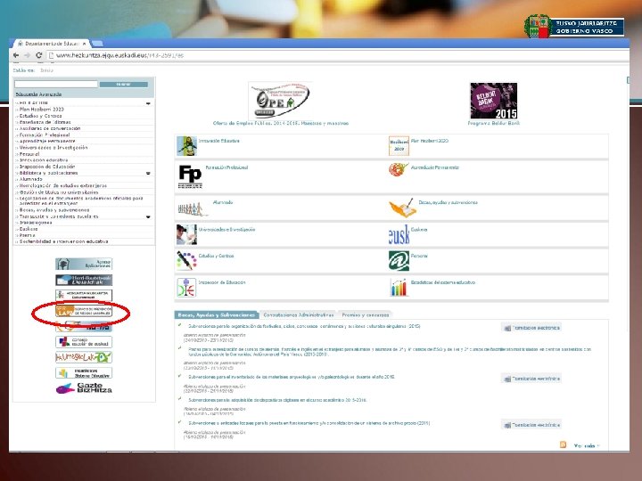Screen dimensions: 642x481
Task: Focus the sidebar search input field
Action: click(x=56, y=84)
